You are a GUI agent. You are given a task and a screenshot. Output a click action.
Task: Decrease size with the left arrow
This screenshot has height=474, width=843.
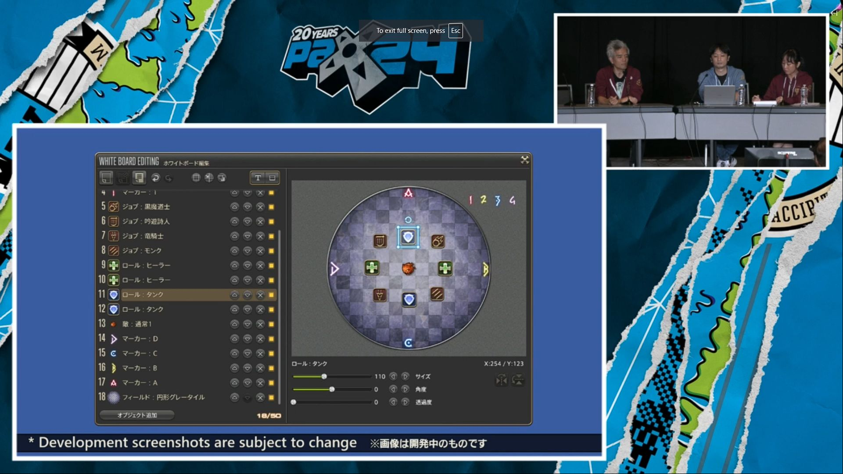click(393, 376)
